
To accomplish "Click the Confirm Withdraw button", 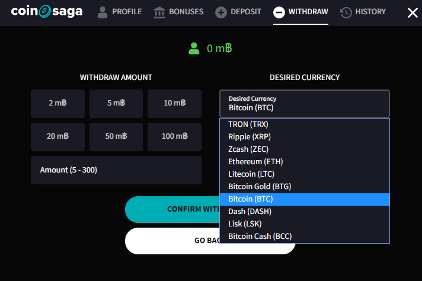I will tap(172, 209).
